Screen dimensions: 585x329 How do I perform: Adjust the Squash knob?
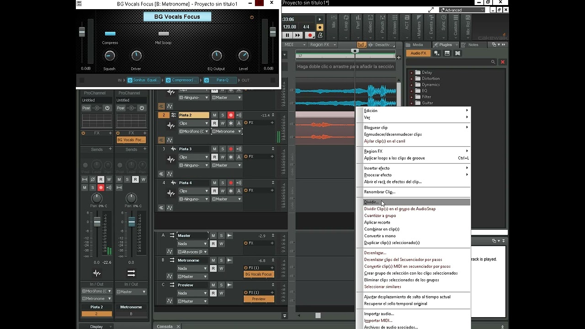110,56
